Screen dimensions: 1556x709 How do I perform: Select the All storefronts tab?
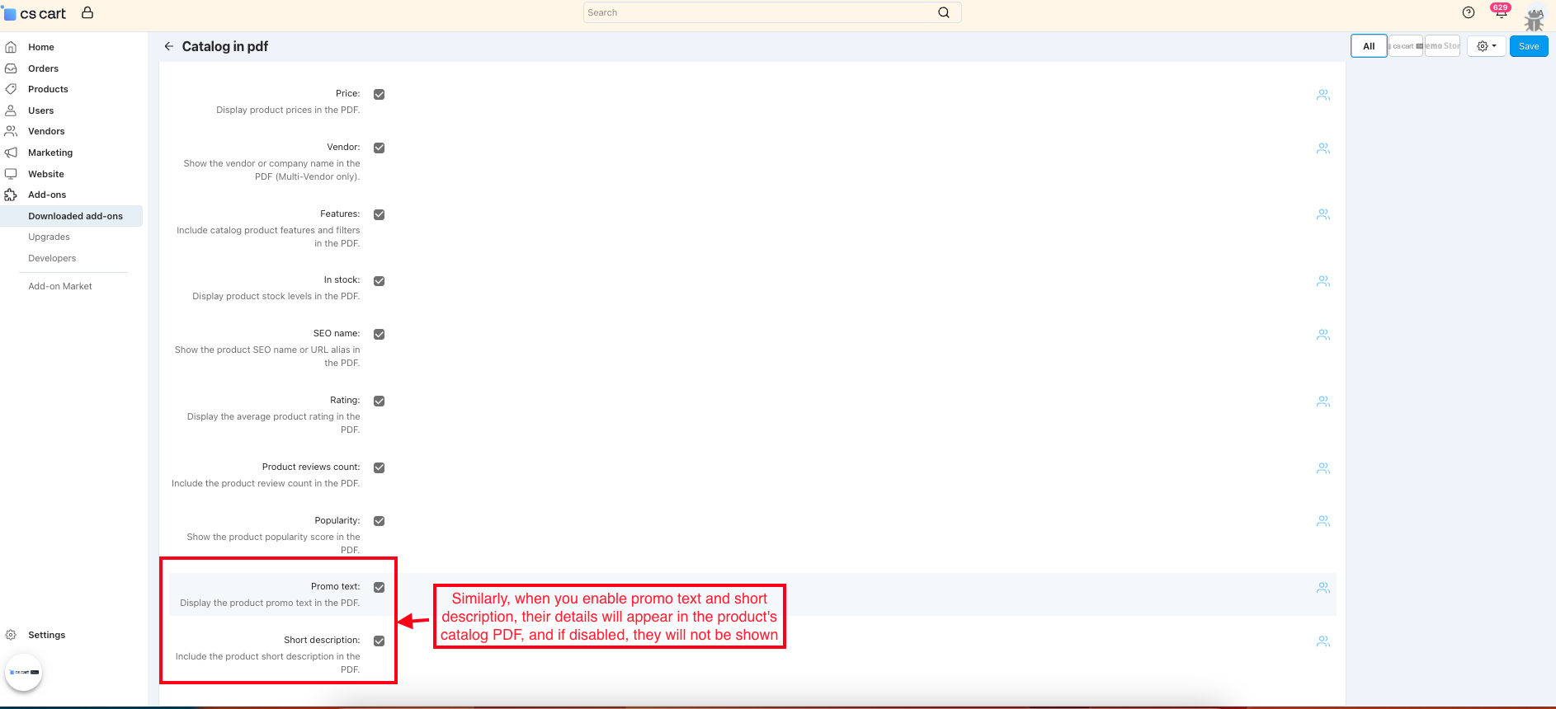(1369, 46)
